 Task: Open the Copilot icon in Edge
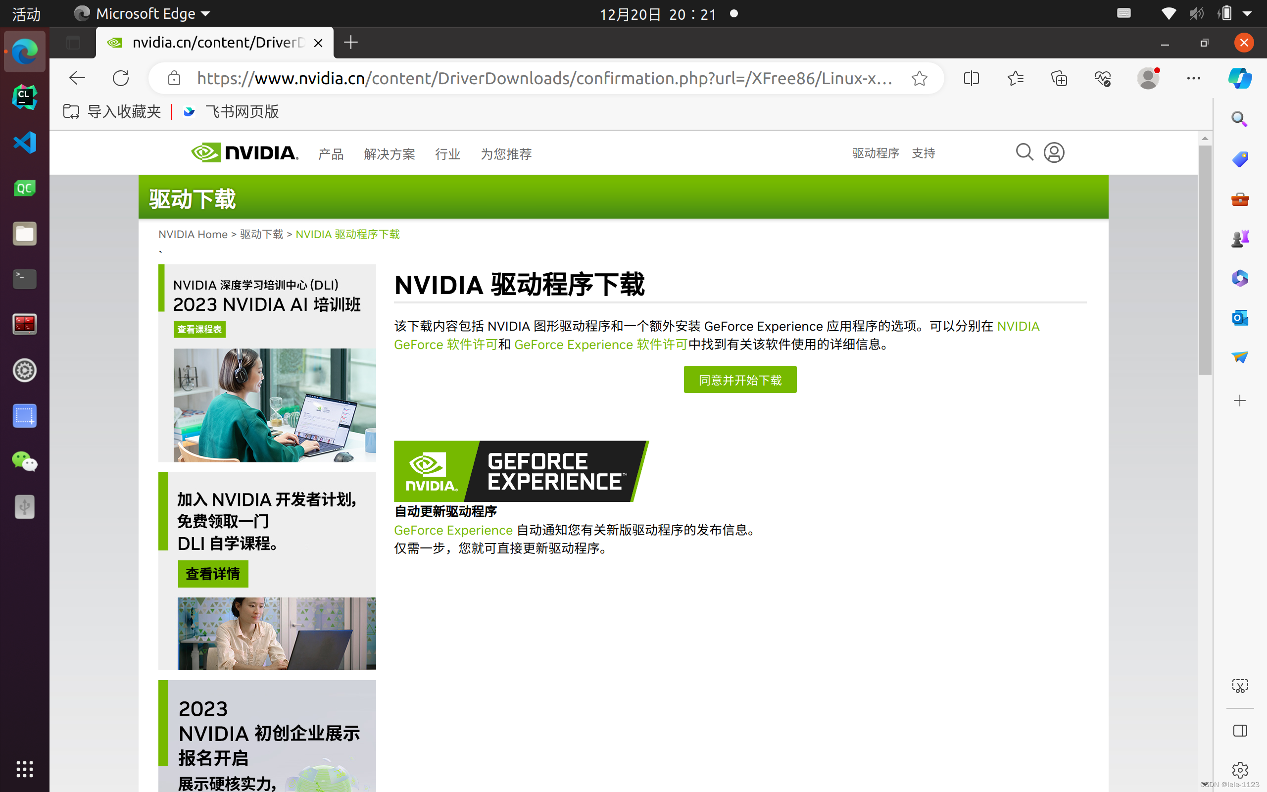click(1239, 79)
